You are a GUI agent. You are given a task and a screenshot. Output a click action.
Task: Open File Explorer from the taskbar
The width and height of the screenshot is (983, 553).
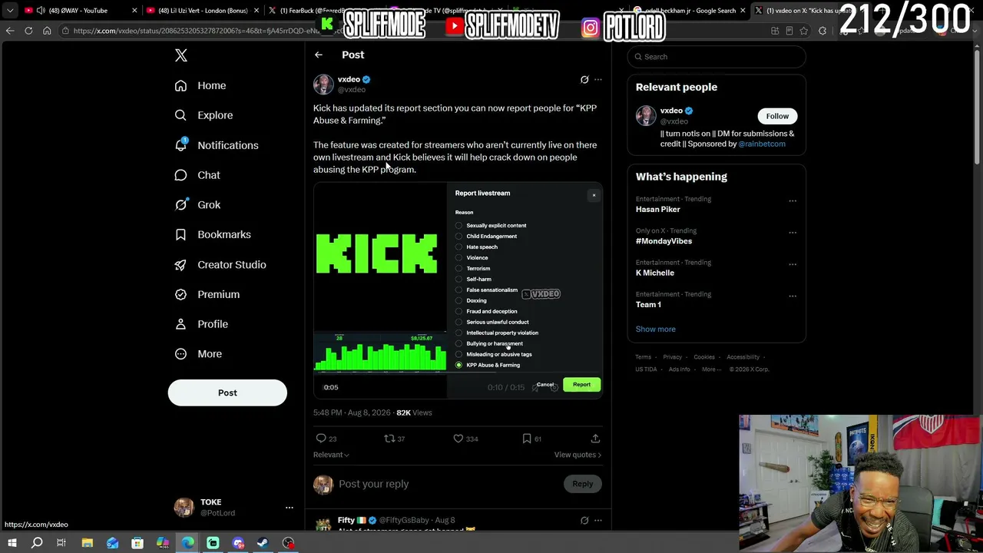point(88,543)
